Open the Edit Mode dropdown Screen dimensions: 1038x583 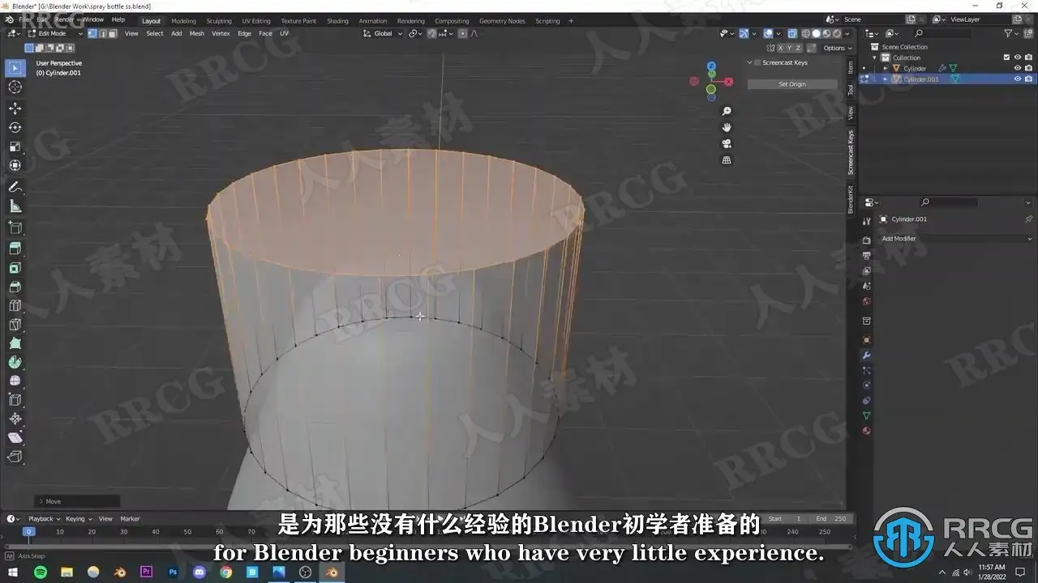click(x=55, y=33)
